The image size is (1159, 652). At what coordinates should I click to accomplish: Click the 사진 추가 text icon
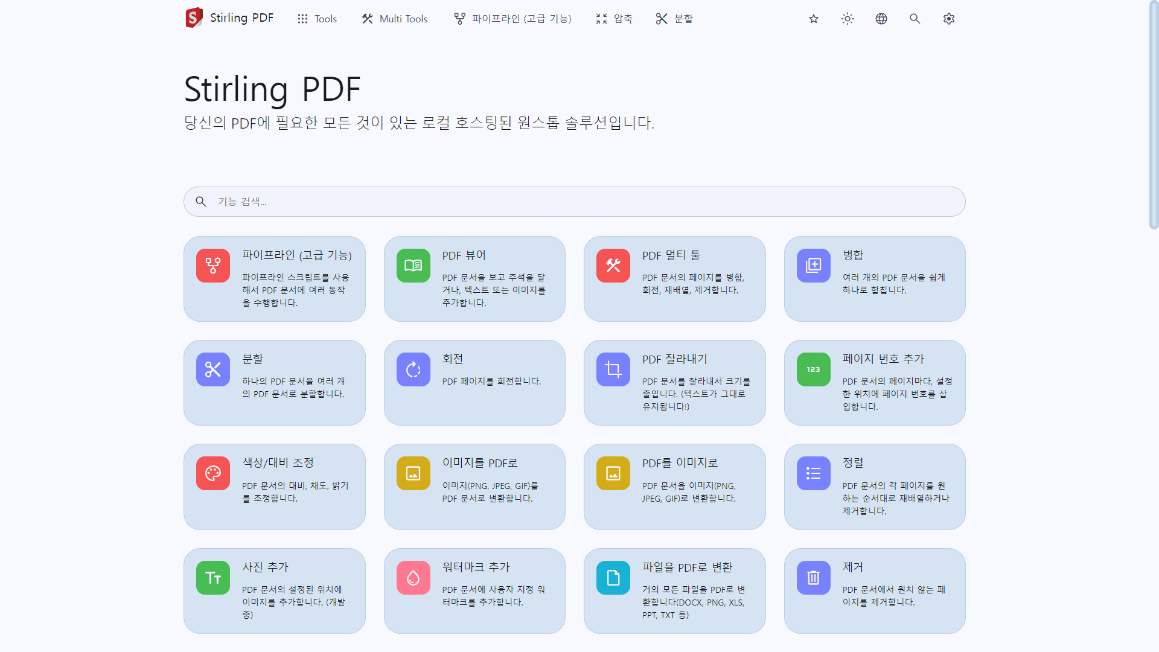[213, 578]
